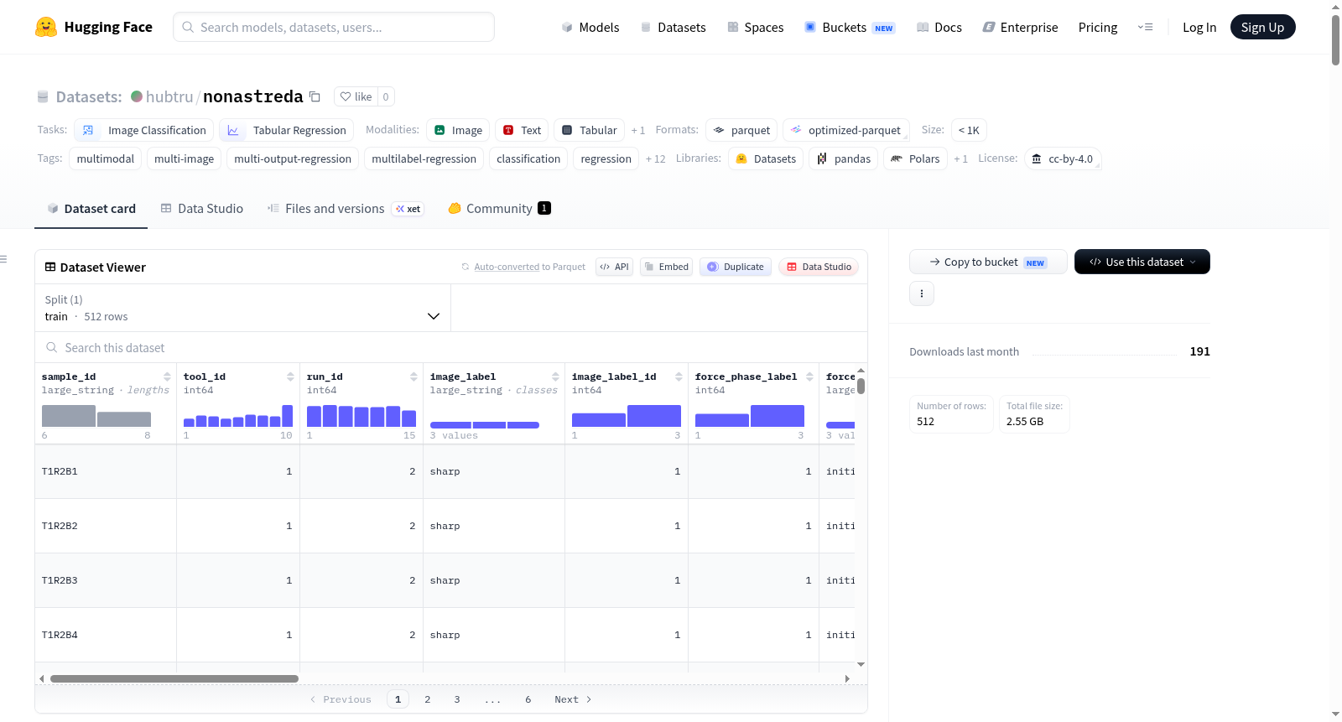Select the parquet format tag
1342x722 pixels.
(741, 130)
